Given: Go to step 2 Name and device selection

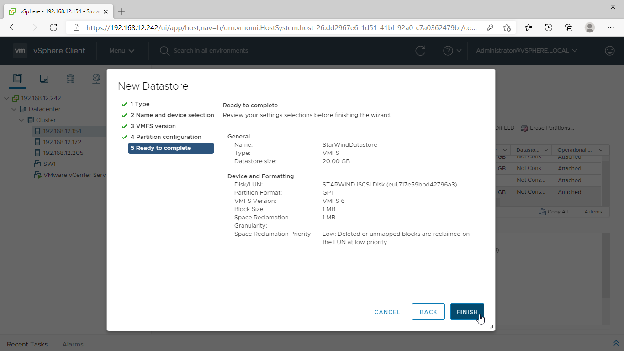Looking at the screenshot, I should (172, 115).
